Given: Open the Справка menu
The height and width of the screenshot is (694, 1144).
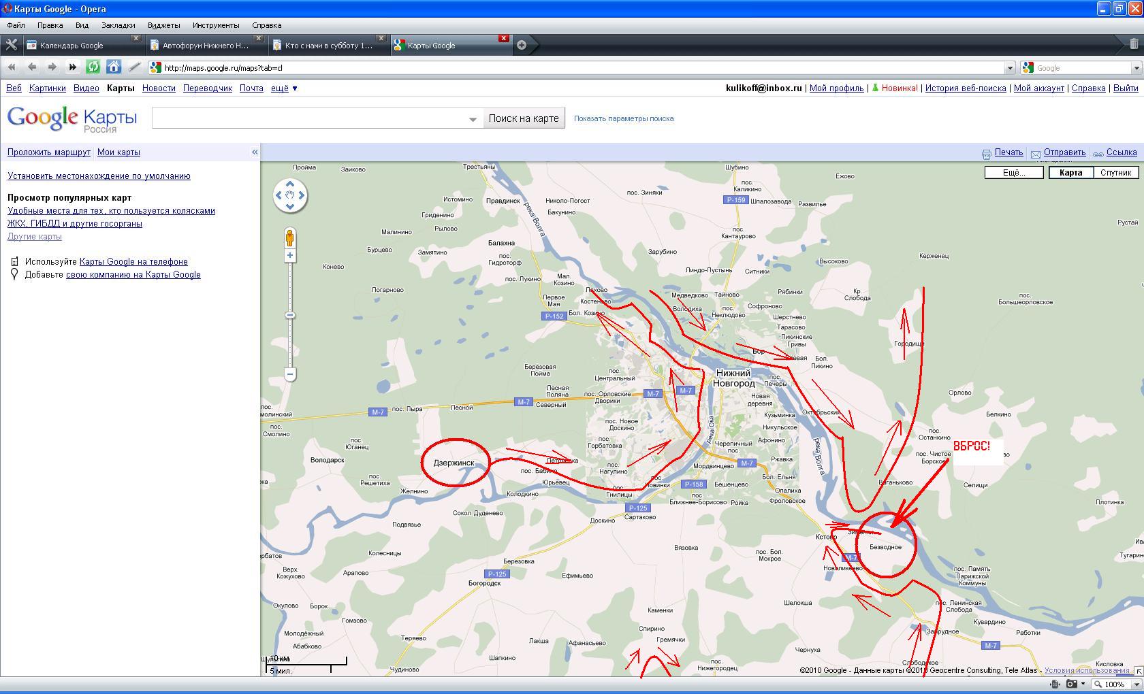Looking at the screenshot, I should pos(267,25).
